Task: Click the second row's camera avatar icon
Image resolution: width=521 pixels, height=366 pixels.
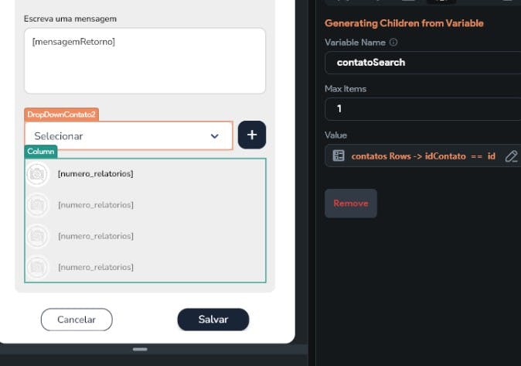Action: 37,205
